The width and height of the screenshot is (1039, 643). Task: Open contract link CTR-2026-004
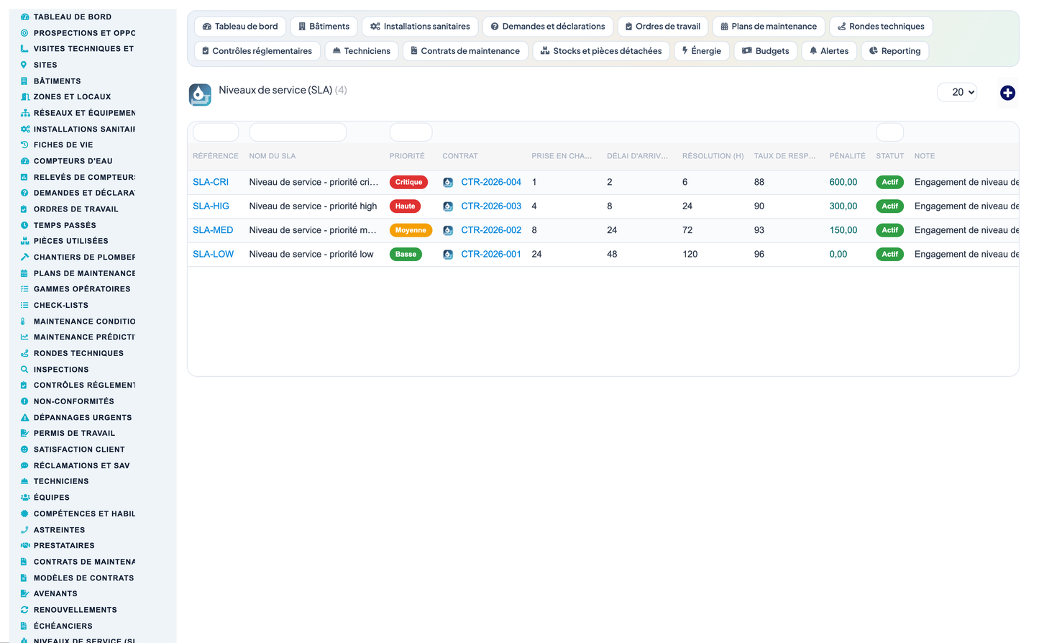pos(491,182)
